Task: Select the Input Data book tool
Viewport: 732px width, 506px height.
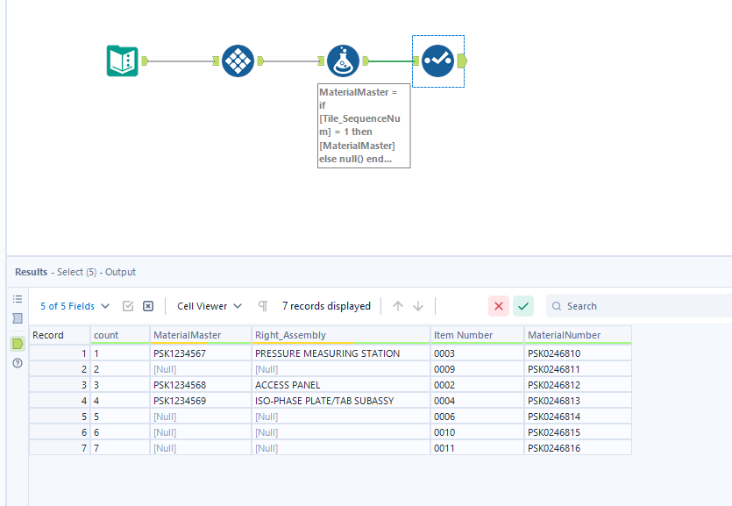Action: [x=123, y=61]
